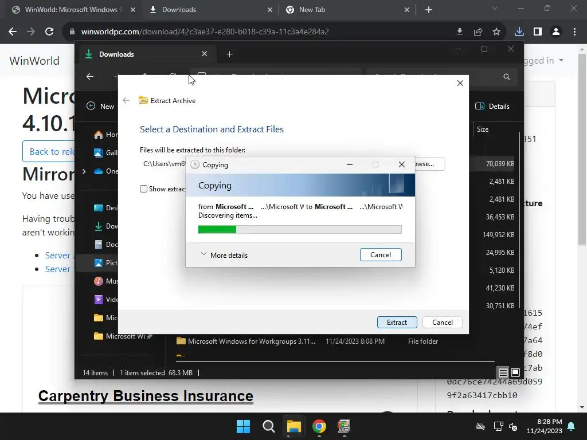Image resolution: width=587 pixels, height=440 pixels.
Task: Go back in Extract Archive wizard
Action: coord(126,100)
